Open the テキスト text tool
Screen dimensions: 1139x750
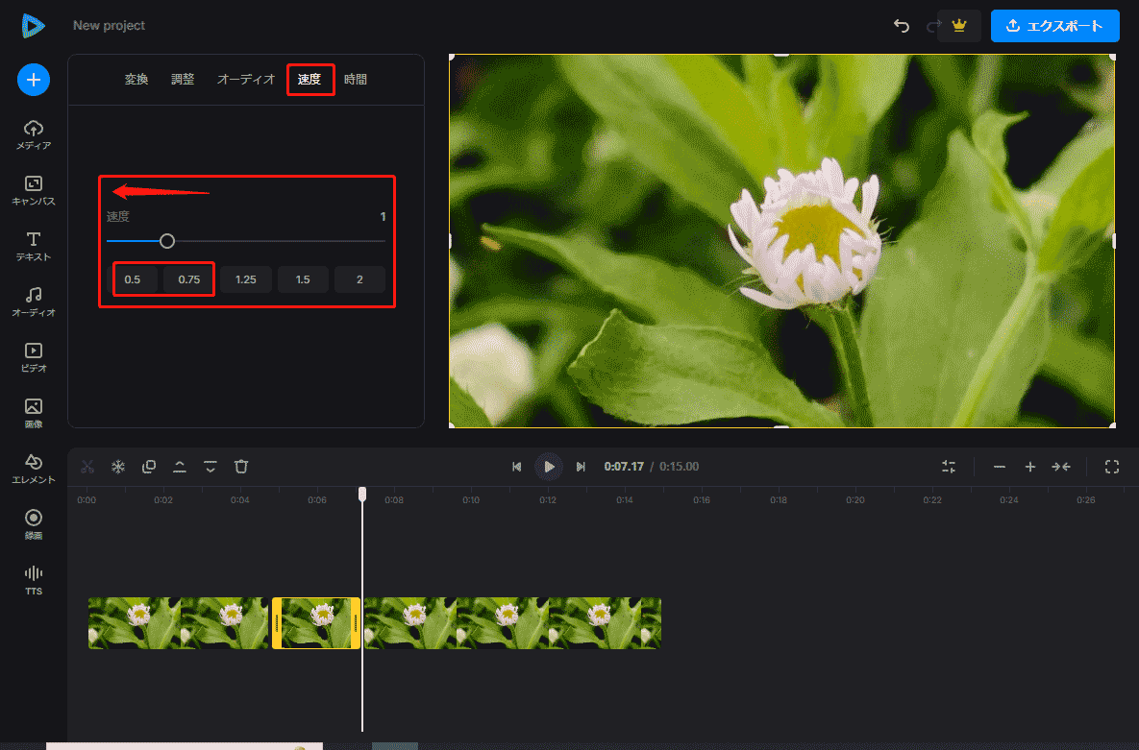pos(34,247)
